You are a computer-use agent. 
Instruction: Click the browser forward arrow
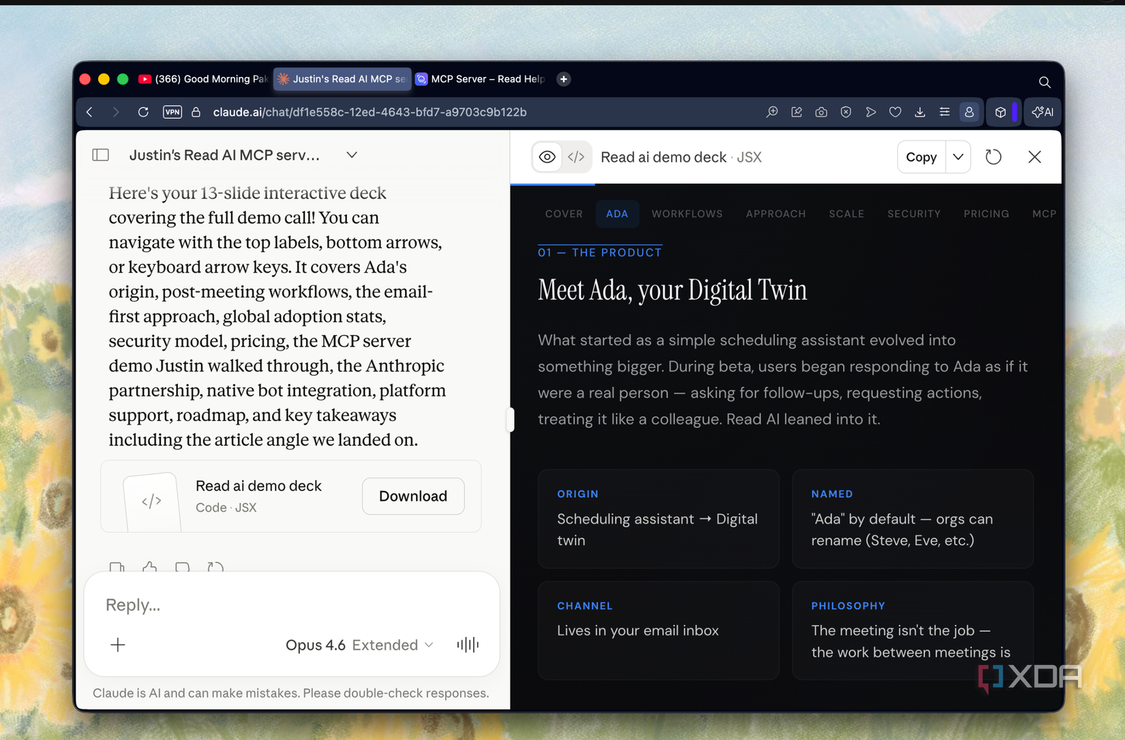pyautogui.click(x=116, y=112)
